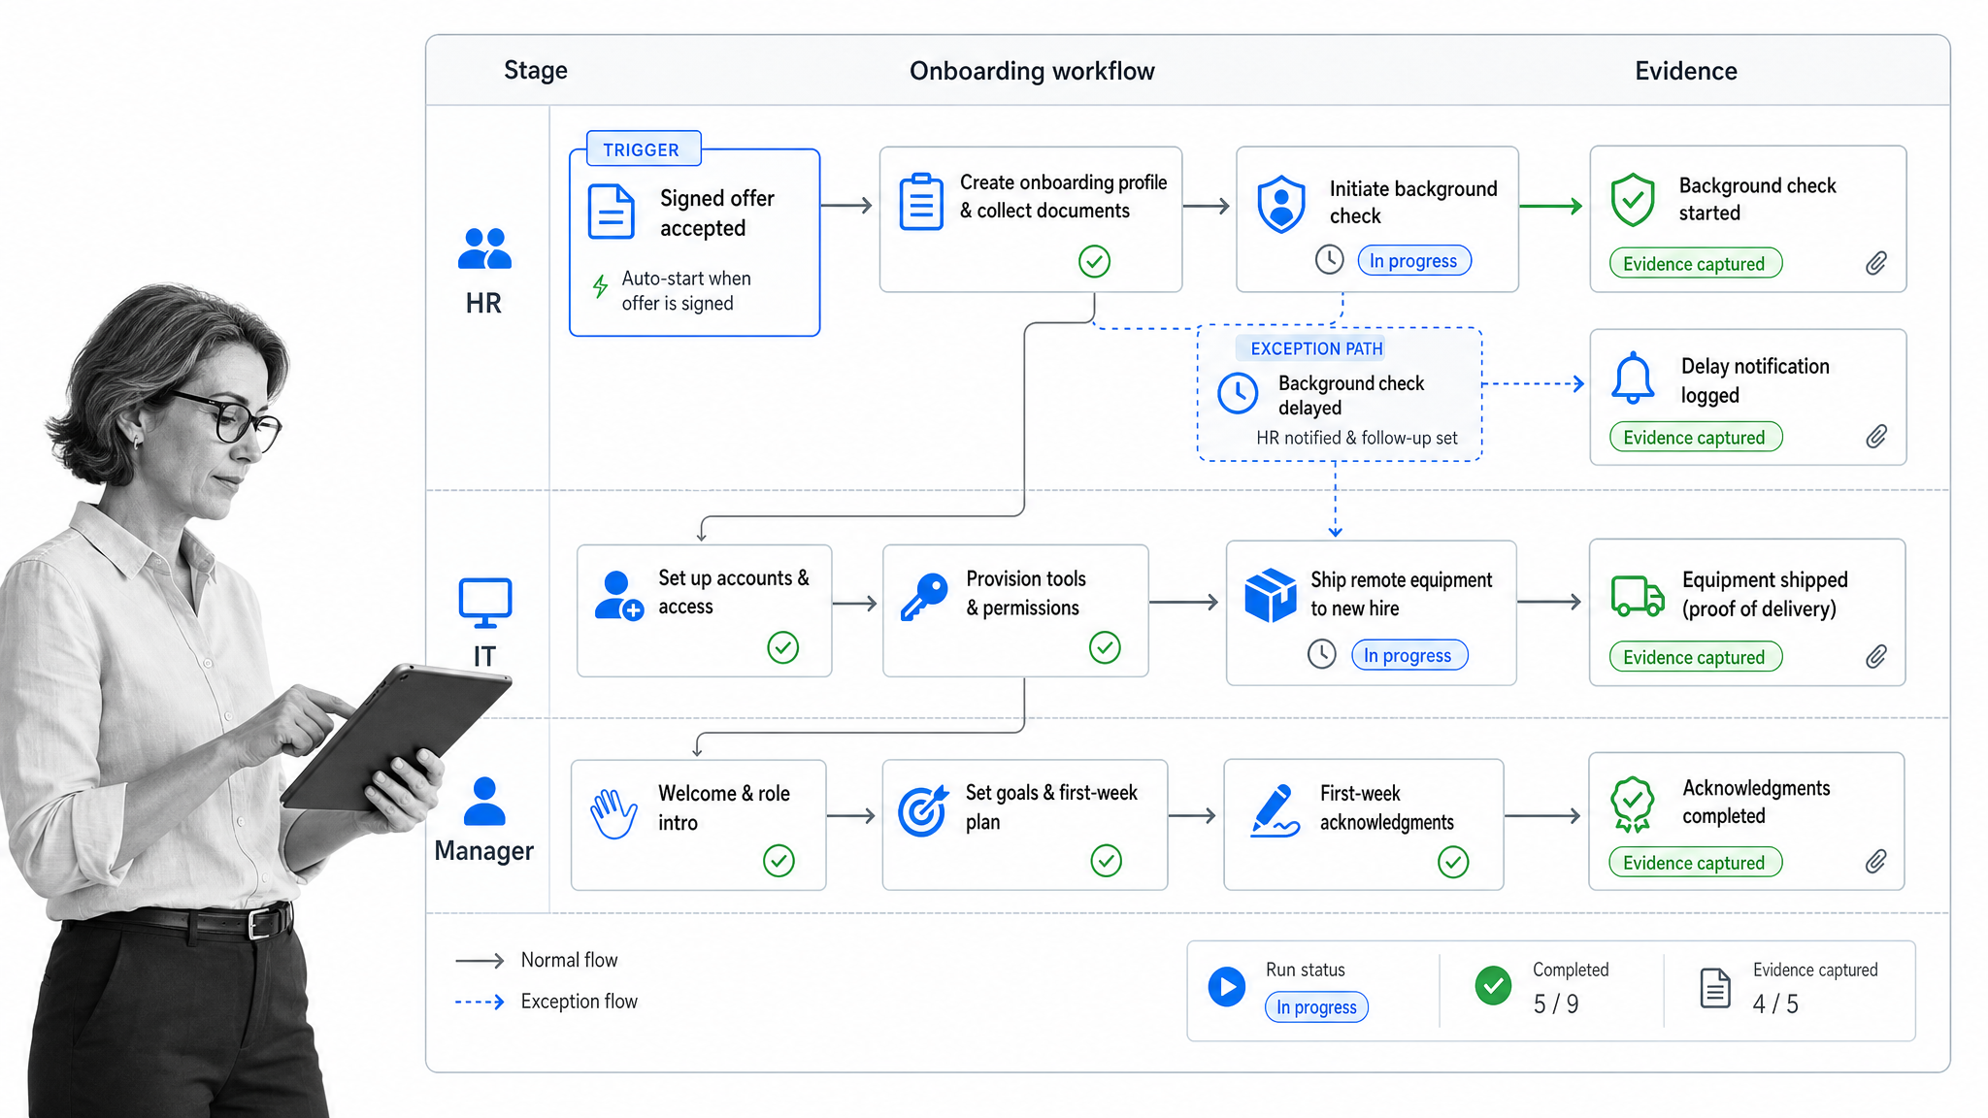Click 'Equipment shipped (proof of delivery)' title
Image resolution: width=1988 pixels, height=1118 pixels.
click(x=1765, y=594)
